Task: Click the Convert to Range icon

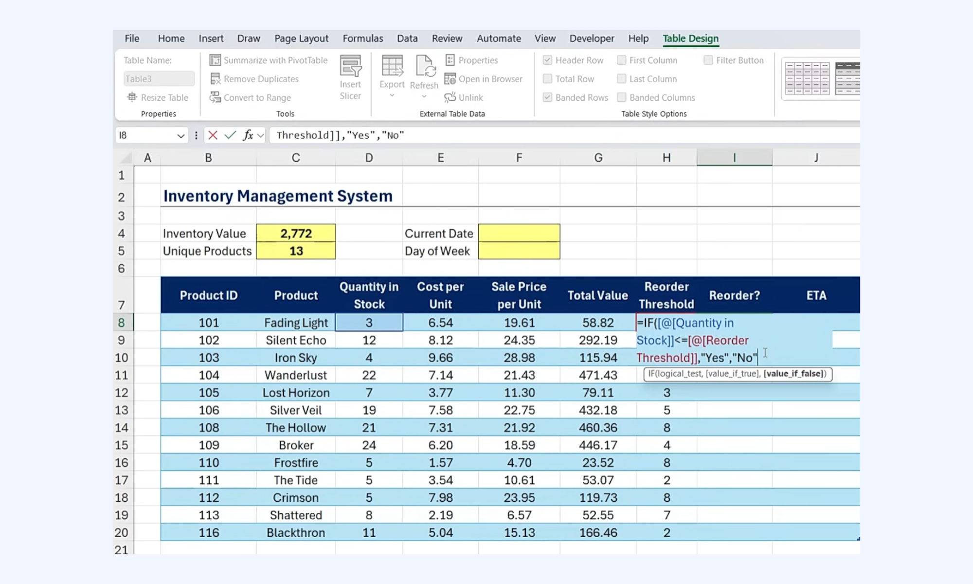Action: point(215,97)
